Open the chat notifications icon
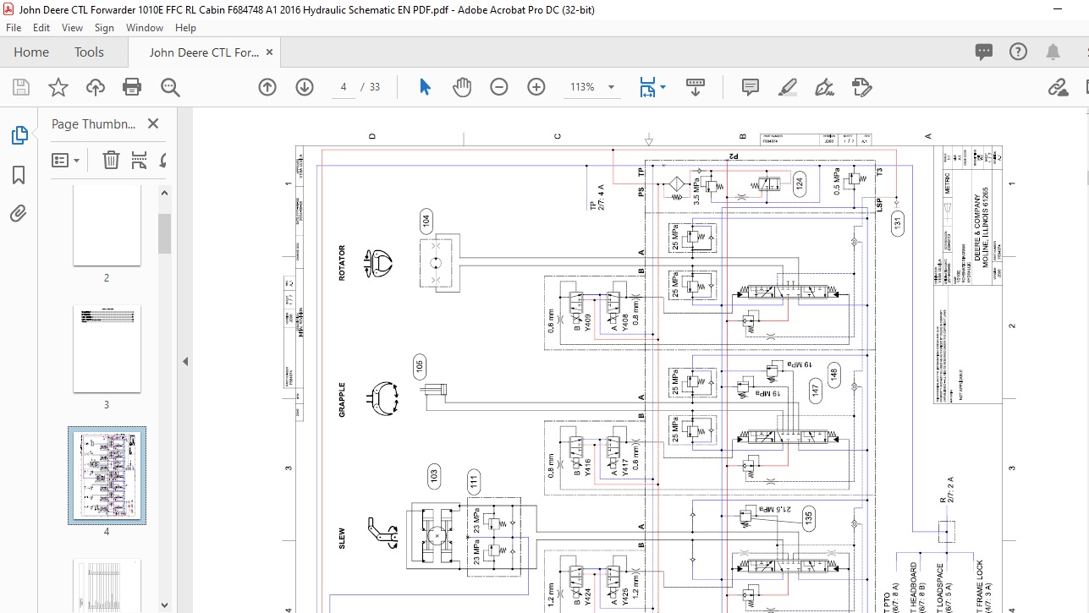This screenshot has width=1089, height=613. click(x=984, y=52)
